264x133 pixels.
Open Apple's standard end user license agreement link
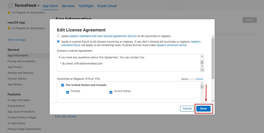[x=103, y=36]
